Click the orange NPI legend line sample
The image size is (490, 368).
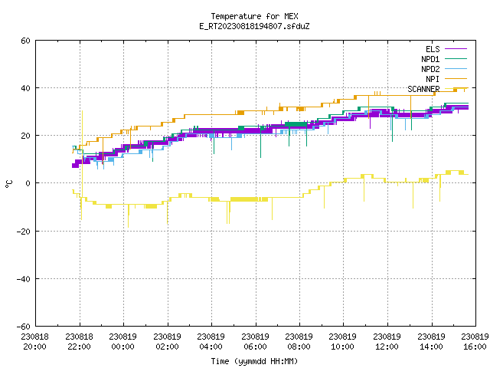click(456, 79)
